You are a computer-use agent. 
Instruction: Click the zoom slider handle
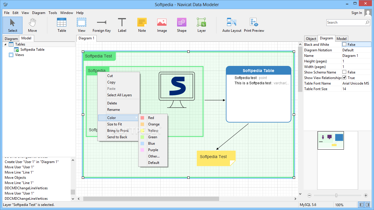pyautogui.click(x=336, y=195)
